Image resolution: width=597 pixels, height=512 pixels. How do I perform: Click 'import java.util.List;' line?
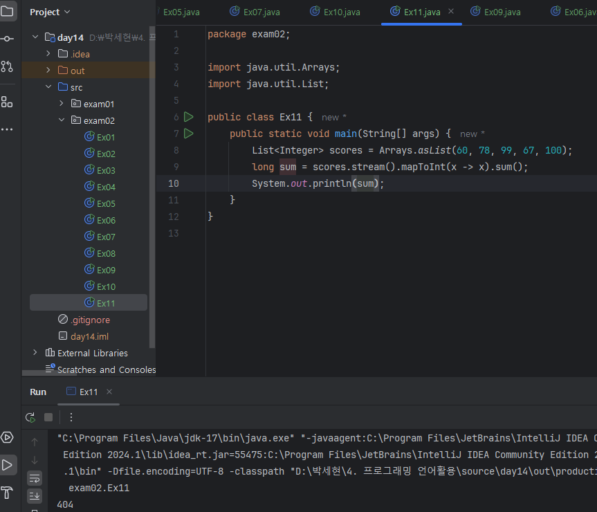(268, 84)
